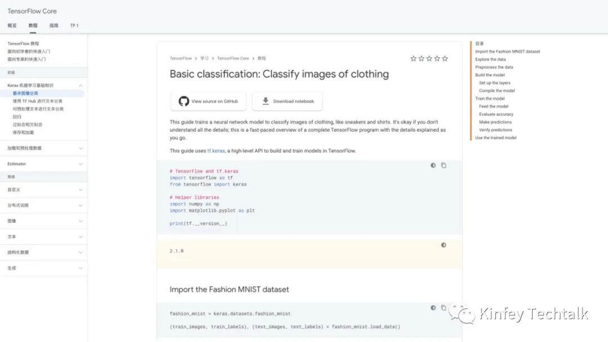Click the print(tf.__version__) code line

pyautogui.click(x=198, y=223)
